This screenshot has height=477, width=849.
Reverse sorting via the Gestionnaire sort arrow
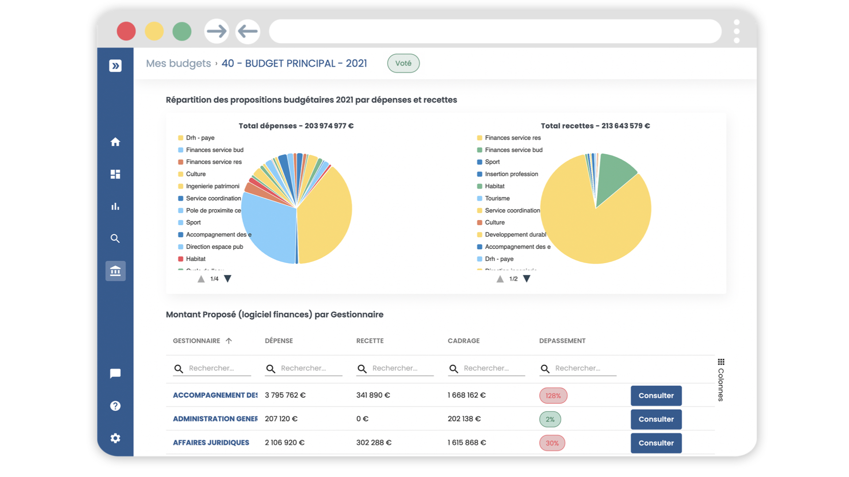[229, 341]
